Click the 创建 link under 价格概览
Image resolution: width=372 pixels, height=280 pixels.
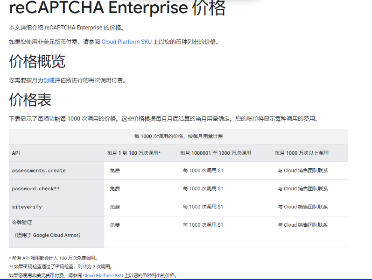[49, 80]
